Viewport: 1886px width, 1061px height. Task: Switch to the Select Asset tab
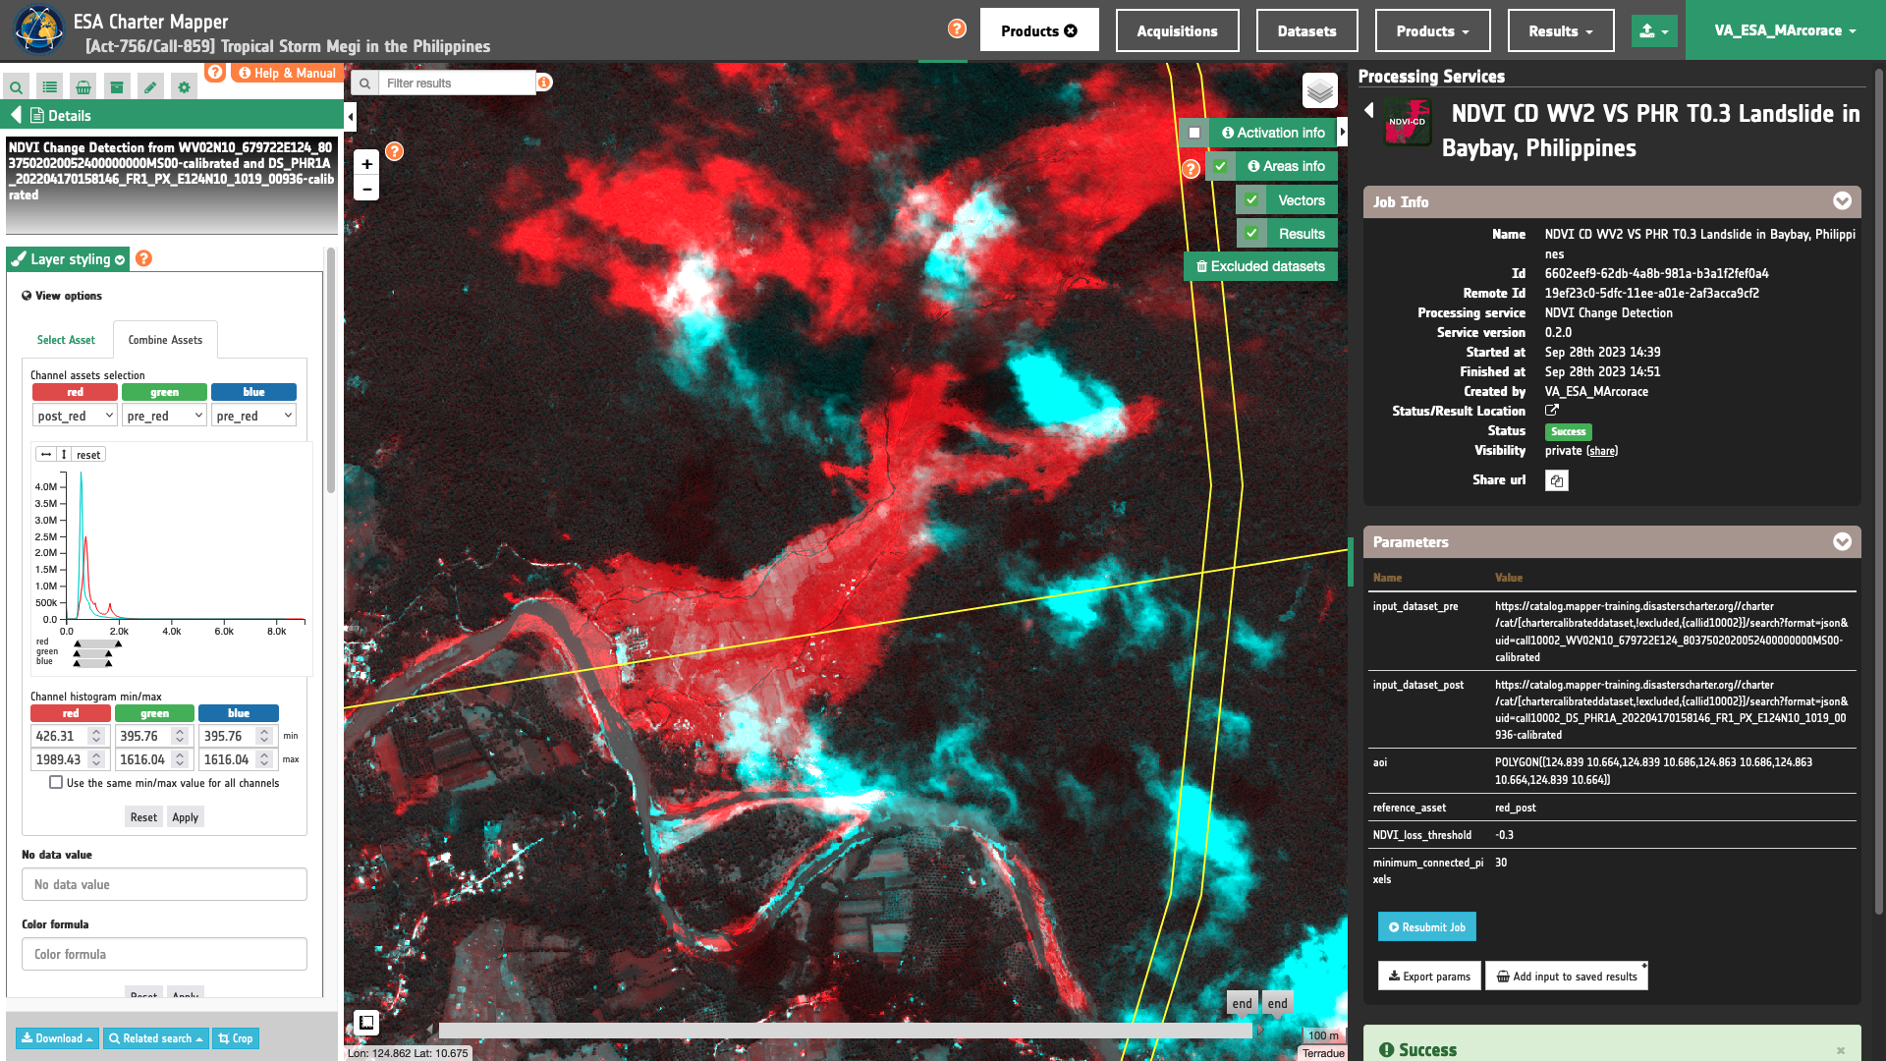(x=66, y=340)
